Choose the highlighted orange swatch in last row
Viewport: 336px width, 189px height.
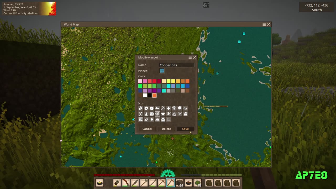point(154,95)
